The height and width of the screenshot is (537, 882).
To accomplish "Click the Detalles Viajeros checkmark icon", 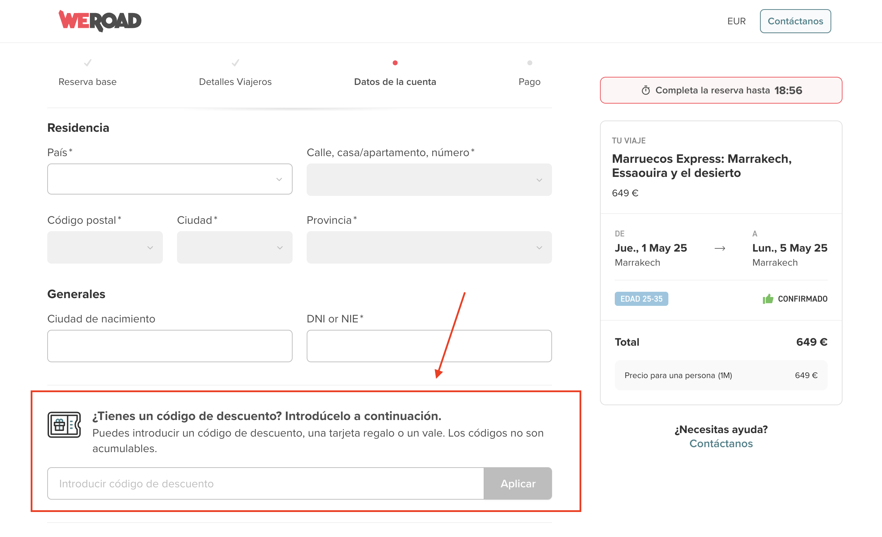I will [235, 63].
